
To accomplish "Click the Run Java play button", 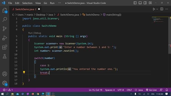I will (x=154, y=9).
